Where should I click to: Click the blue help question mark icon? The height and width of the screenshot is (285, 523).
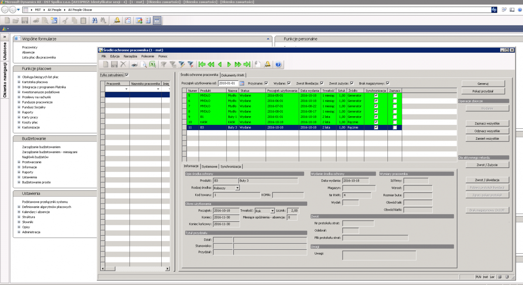pyautogui.click(x=278, y=64)
